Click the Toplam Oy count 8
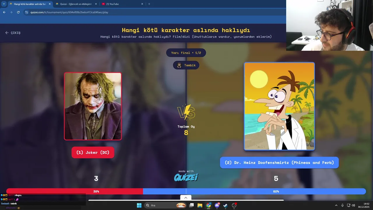Viewport: 373px width, 210px height. click(186, 133)
